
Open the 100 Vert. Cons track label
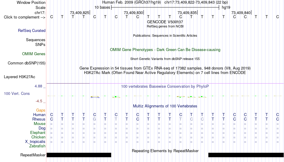pos(17,93)
